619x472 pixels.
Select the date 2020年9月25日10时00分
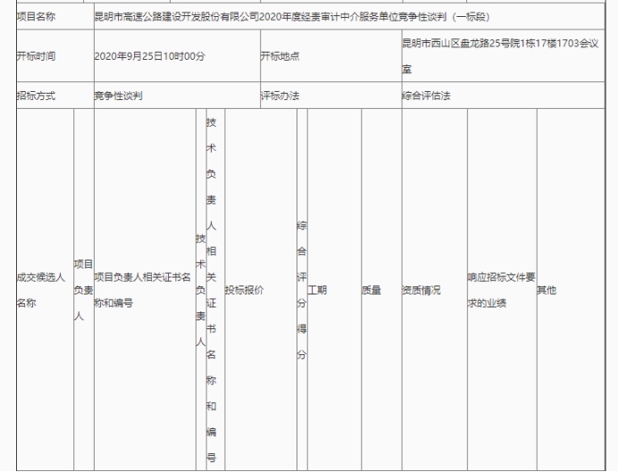tap(150, 56)
